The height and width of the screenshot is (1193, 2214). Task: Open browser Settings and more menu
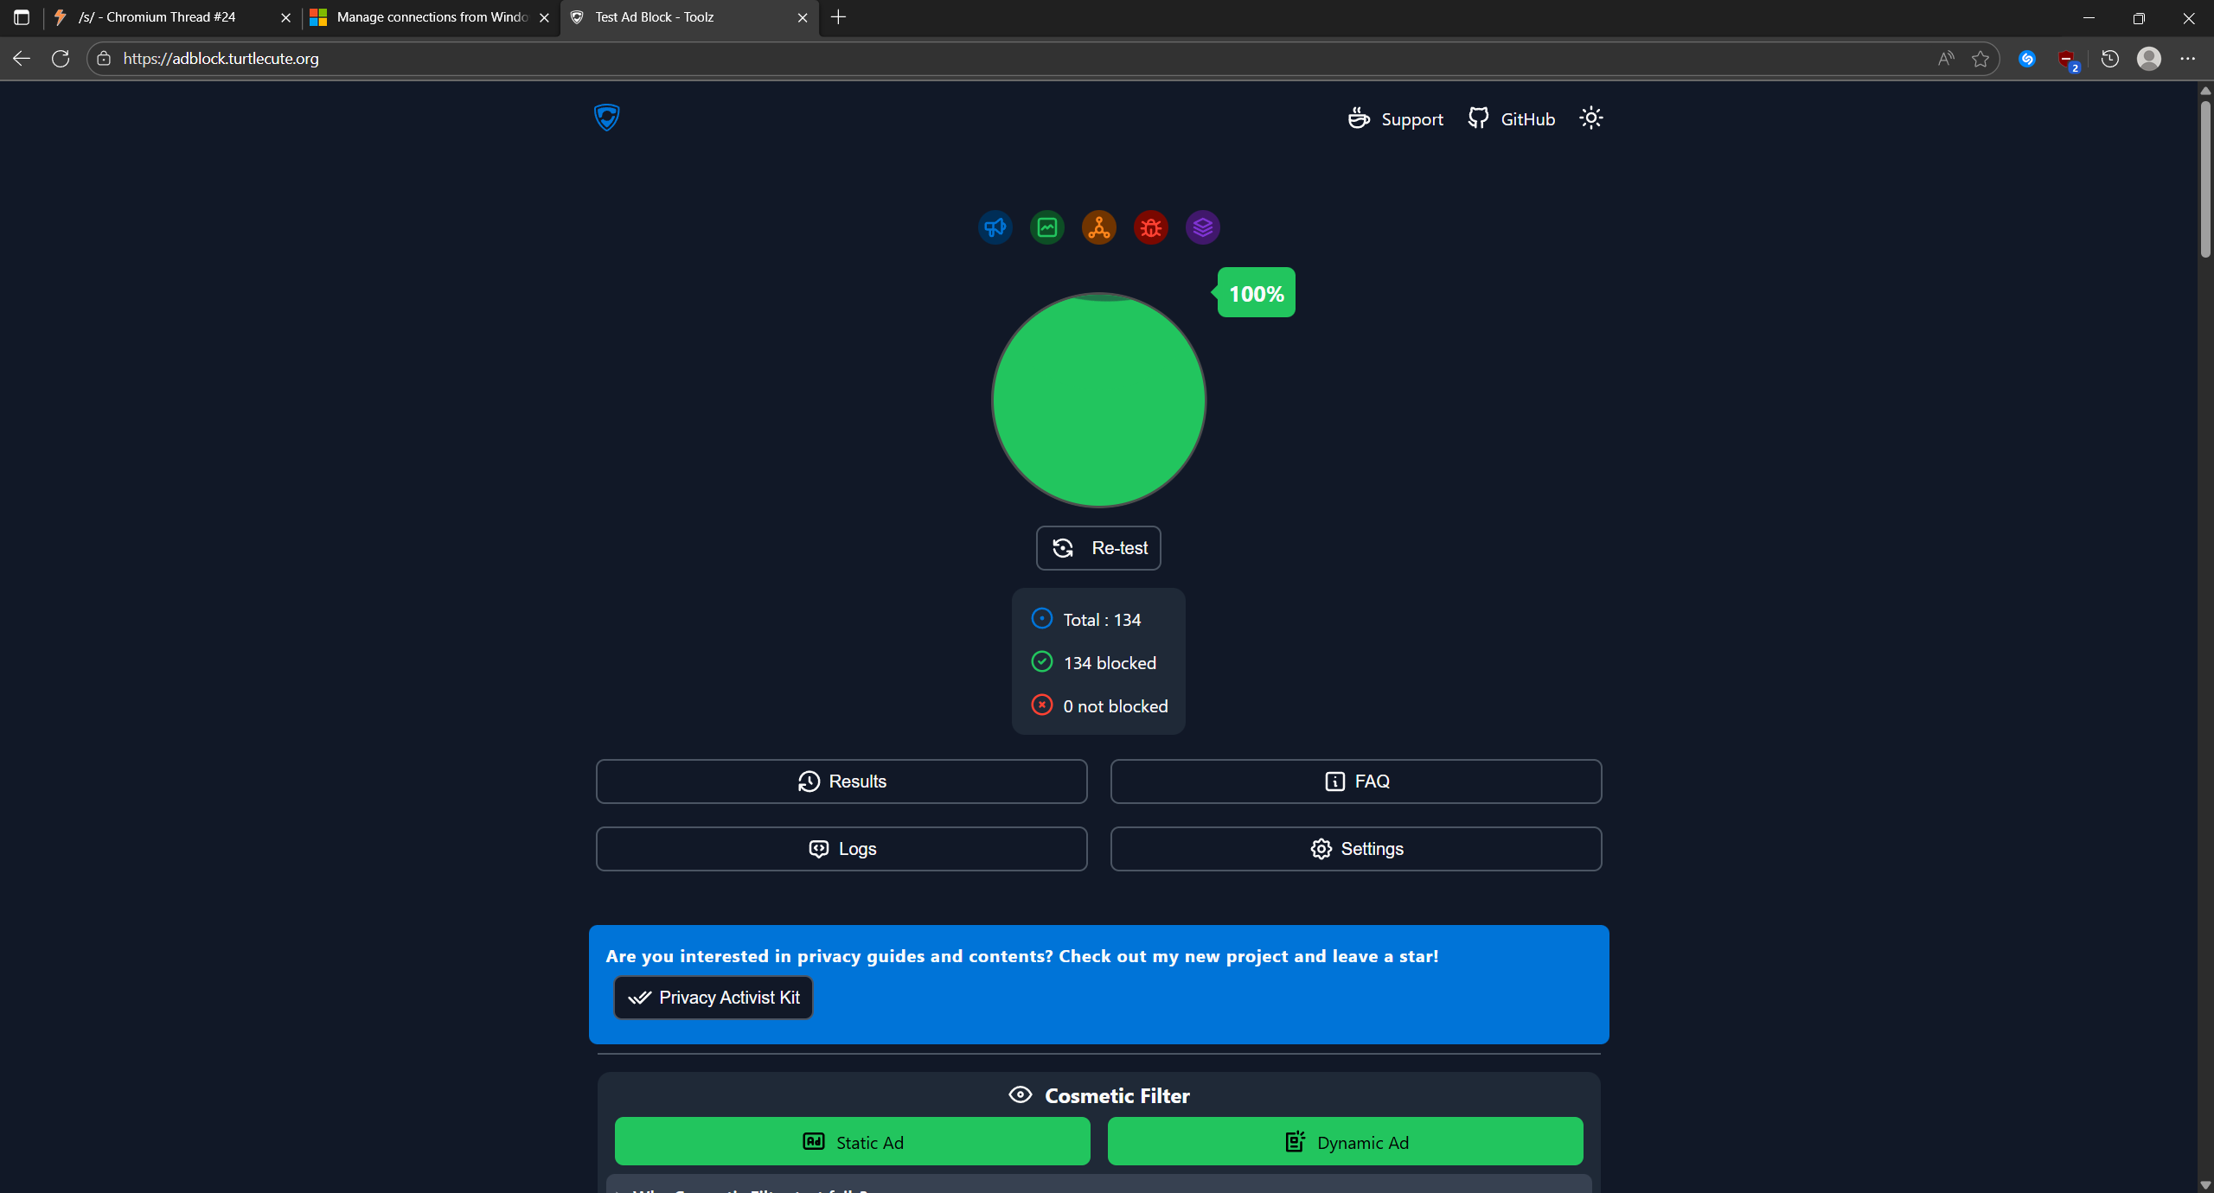click(2187, 59)
